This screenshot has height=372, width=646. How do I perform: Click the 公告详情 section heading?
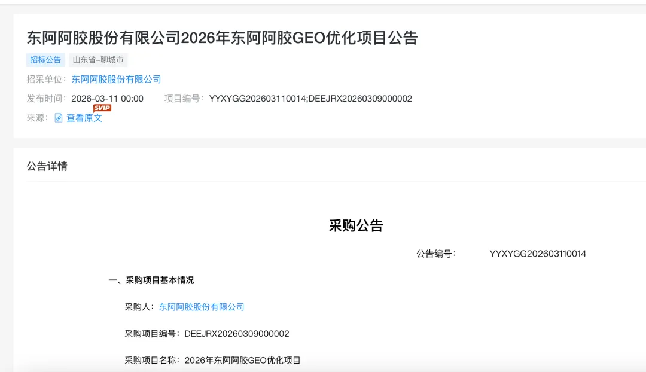click(x=47, y=166)
